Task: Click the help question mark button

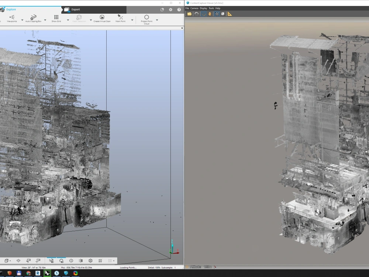Action: point(179,10)
